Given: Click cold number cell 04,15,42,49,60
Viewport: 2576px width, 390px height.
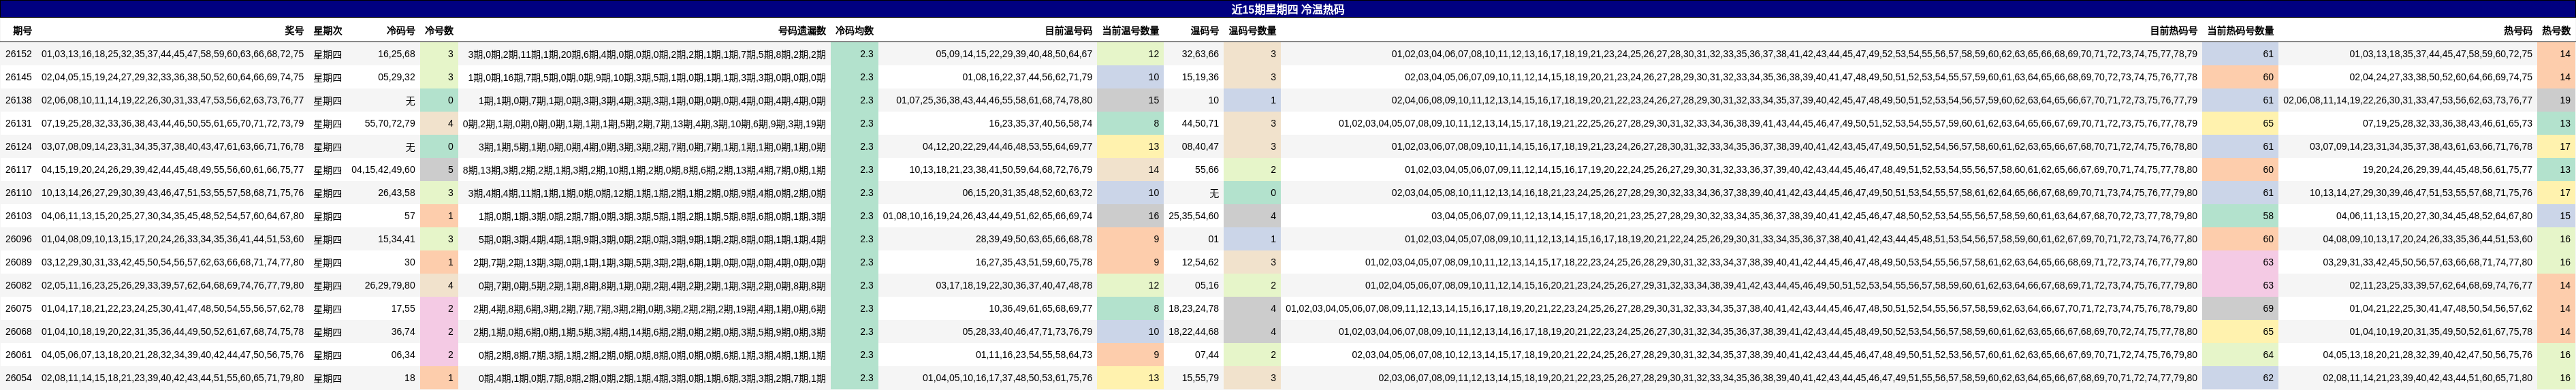Looking at the screenshot, I should (x=383, y=170).
